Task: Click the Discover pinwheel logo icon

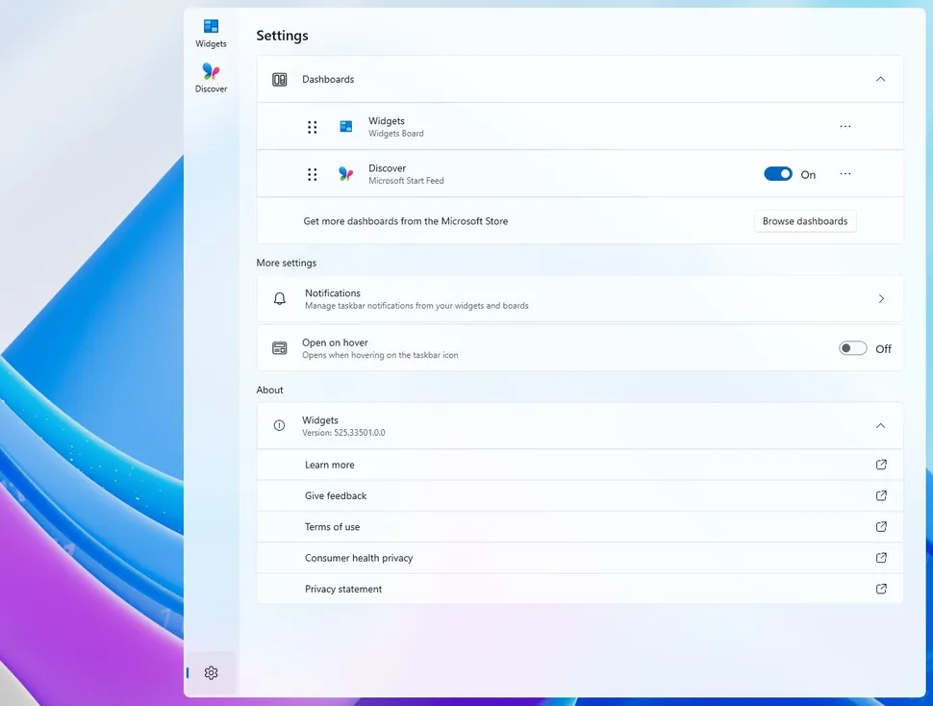Action: click(x=345, y=174)
